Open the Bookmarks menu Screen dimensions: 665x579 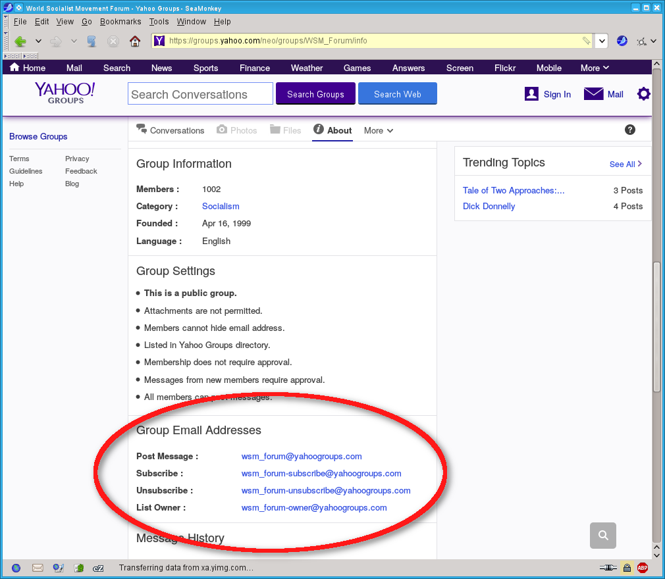[120, 21]
